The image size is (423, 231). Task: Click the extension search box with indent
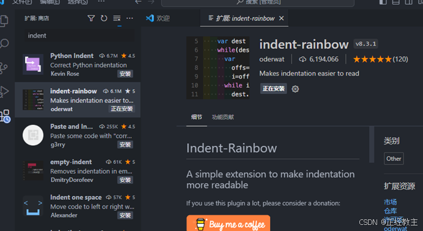[79, 35]
